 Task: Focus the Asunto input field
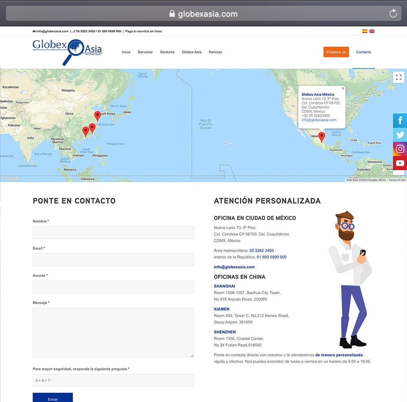(113, 287)
